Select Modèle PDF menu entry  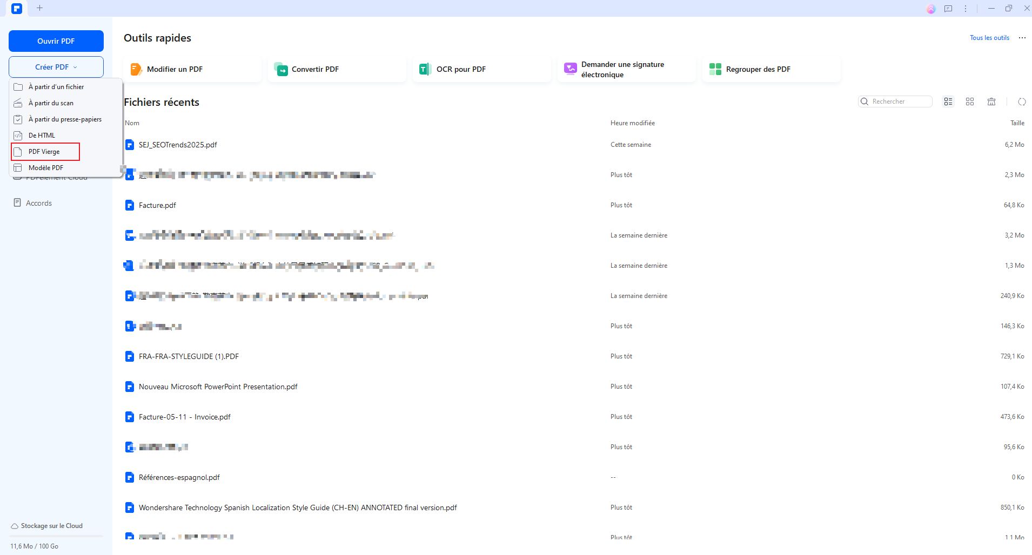click(66, 168)
